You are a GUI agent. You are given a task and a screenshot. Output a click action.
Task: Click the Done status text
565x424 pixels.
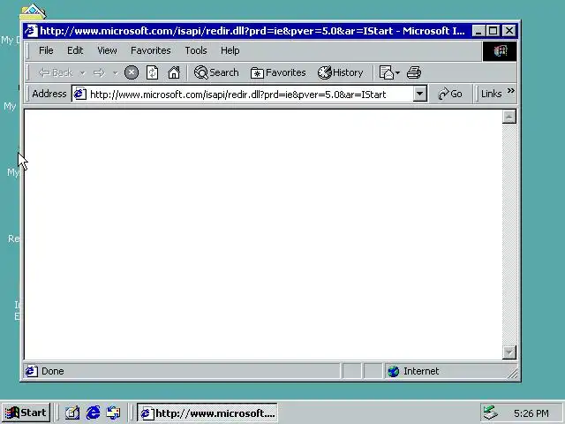click(x=53, y=371)
